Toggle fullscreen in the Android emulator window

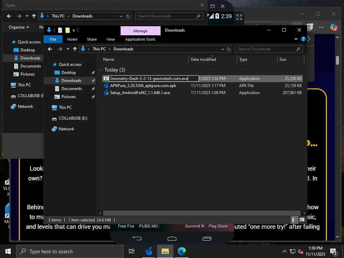coord(239,17)
